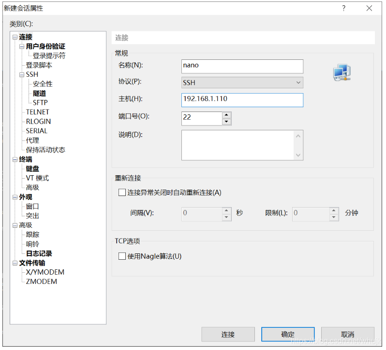Decrease the 端口号 value with down arrow
This screenshot has height=350, width=386.
226,122
